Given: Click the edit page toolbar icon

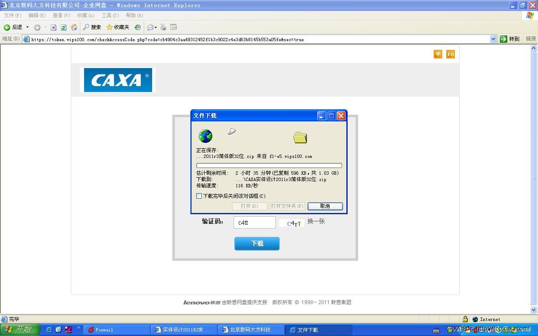Looking at the screenshot, I should click(x=173, y=27).
